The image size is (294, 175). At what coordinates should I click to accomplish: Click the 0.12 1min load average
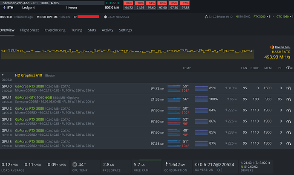coord(9,165)
